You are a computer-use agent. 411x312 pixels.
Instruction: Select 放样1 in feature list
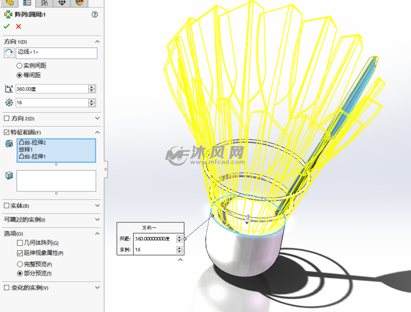(x=26, y=150)
